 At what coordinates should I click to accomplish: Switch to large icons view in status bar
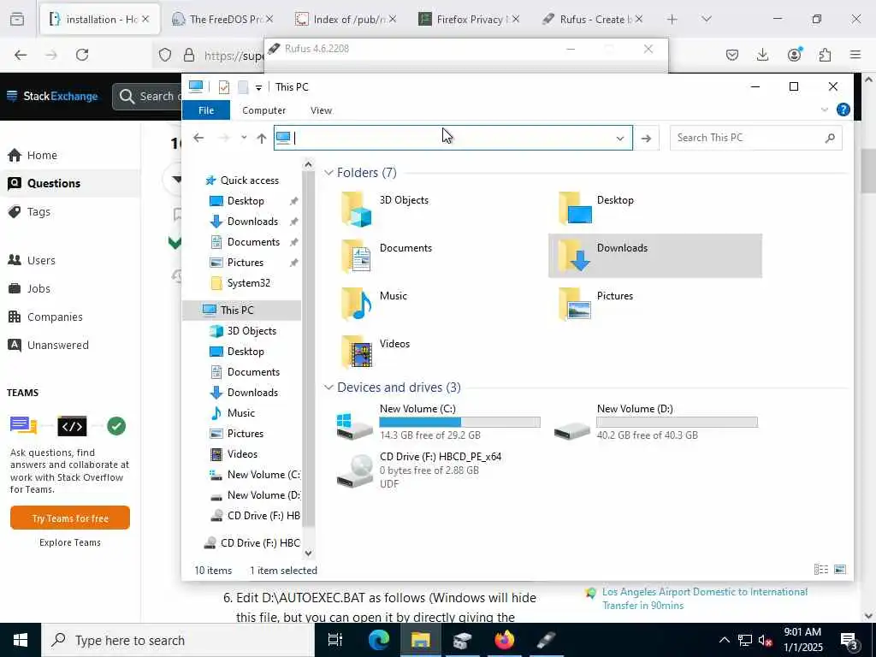[840, 569]
